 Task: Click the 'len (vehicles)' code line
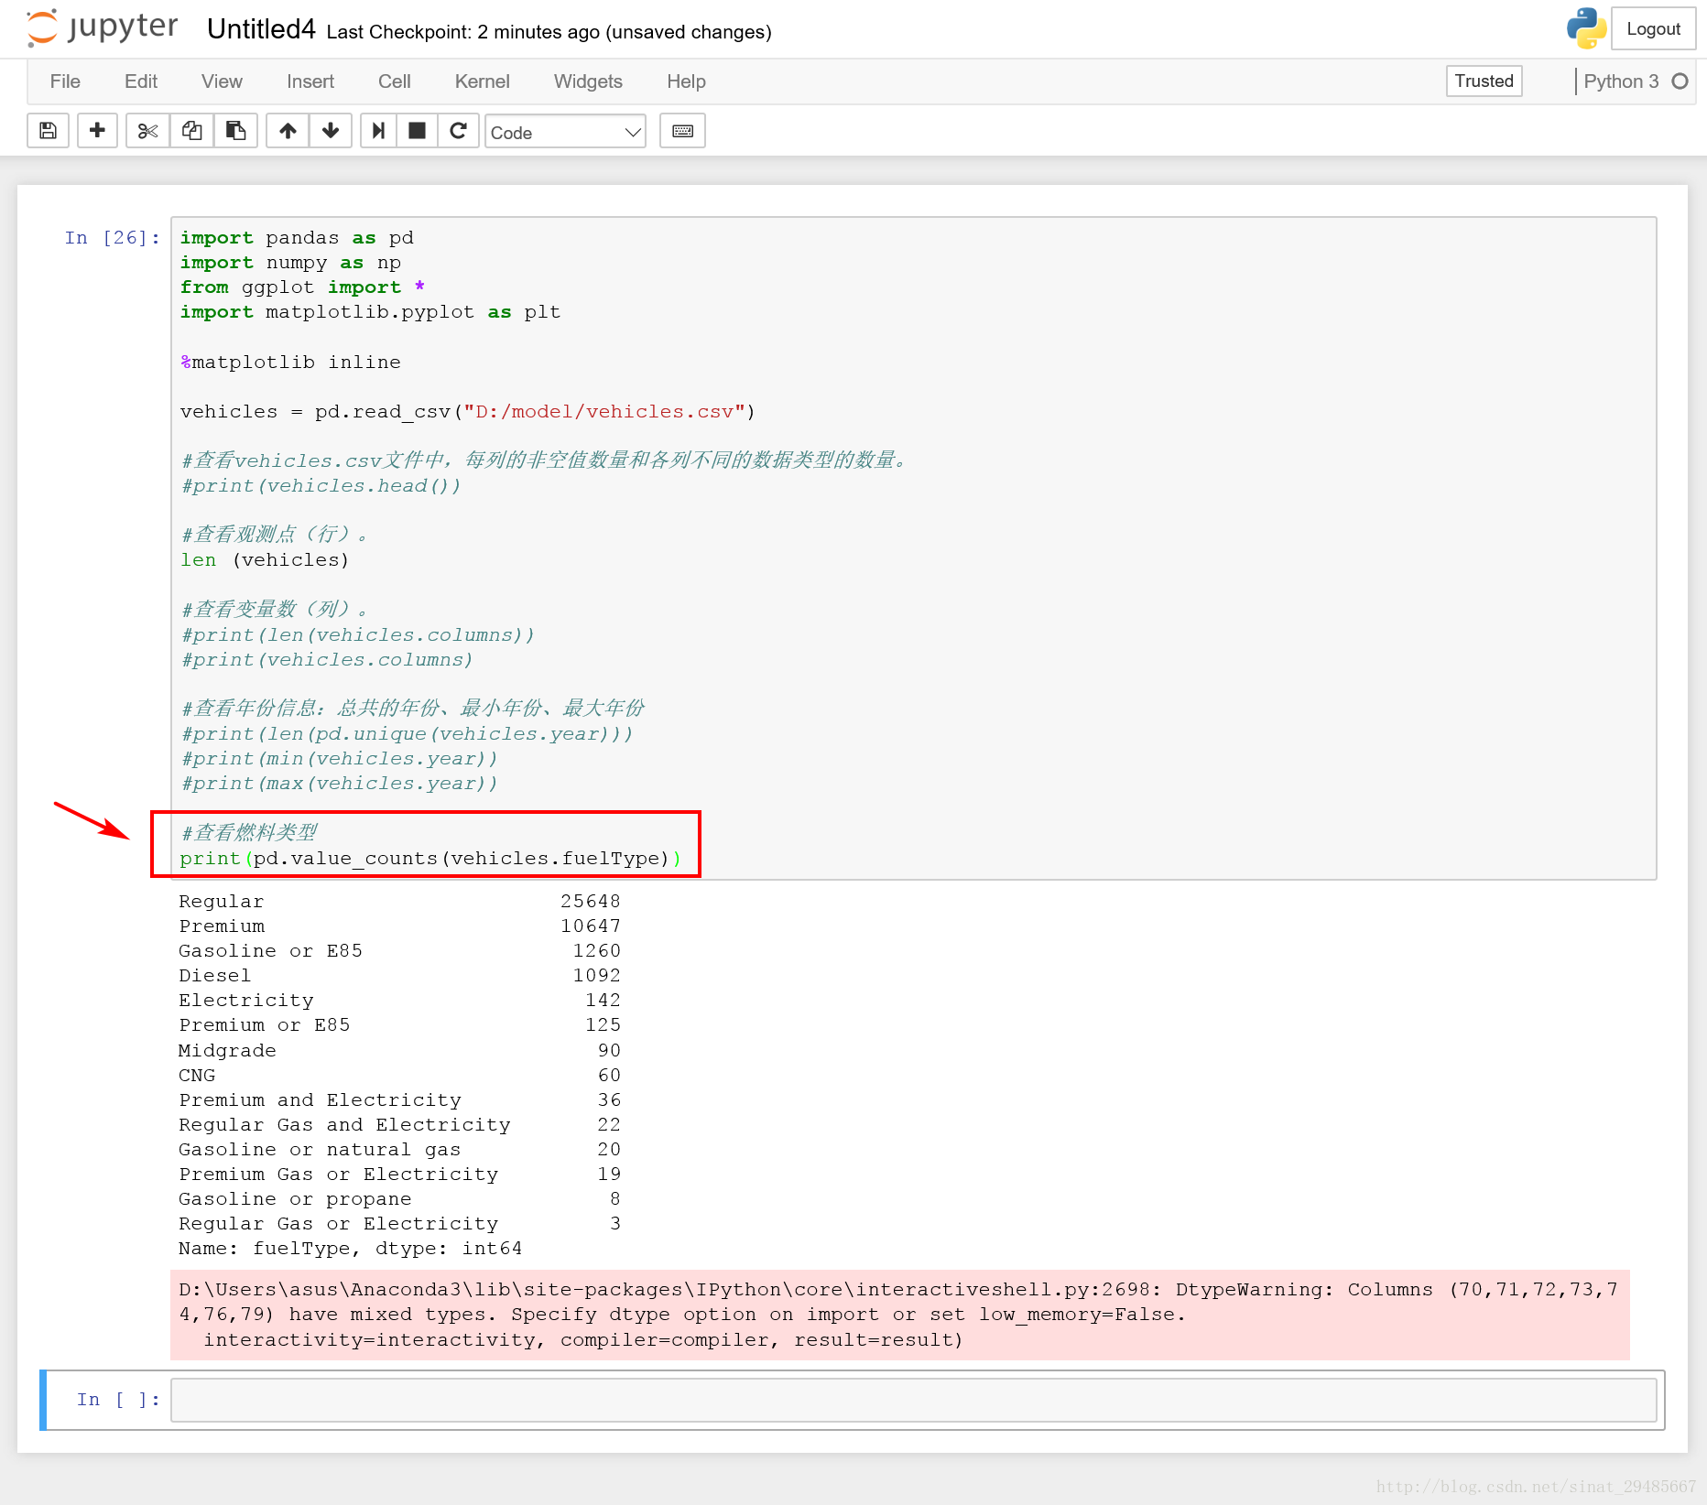[265, 560]
